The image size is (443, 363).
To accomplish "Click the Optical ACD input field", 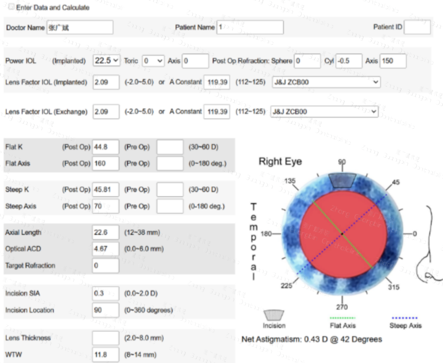I will (x=106, y=249).
